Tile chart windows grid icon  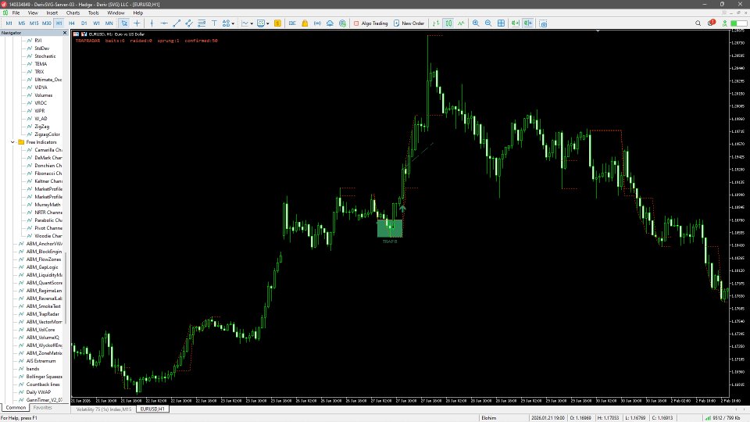(501, 23)
